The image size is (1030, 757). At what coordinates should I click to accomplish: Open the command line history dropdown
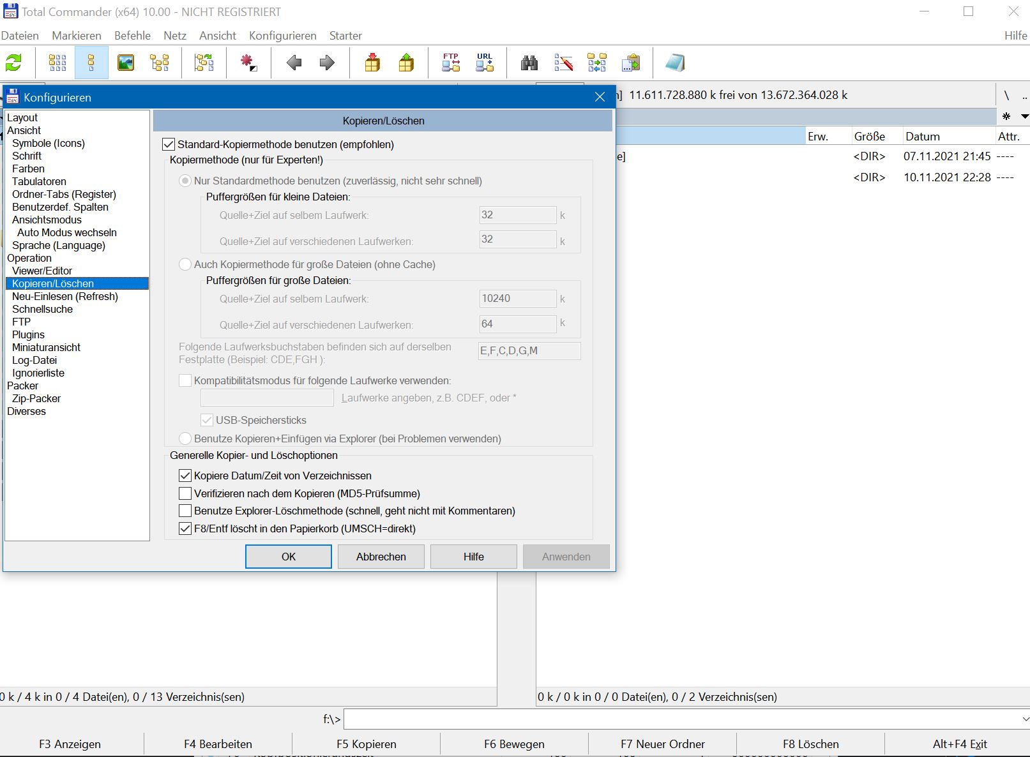1024,719
